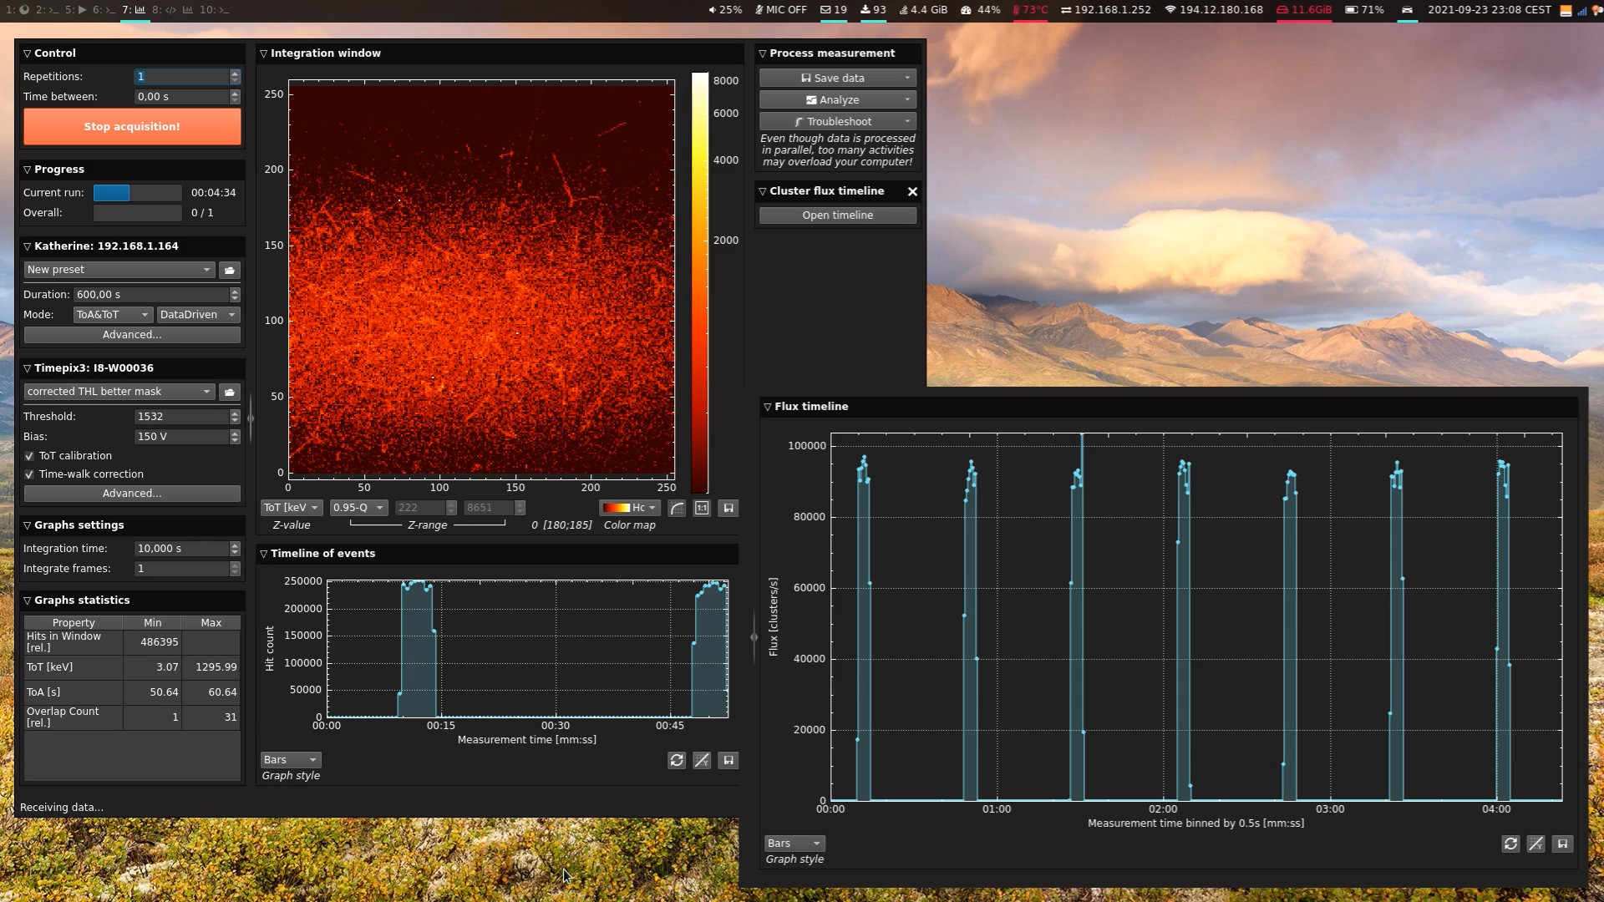Switch to workspace 8 code in top bar

coord(164,10)
